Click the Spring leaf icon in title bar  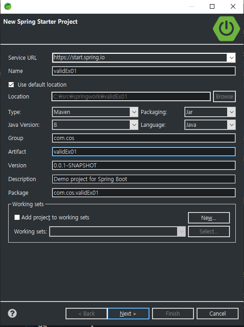(8, 6)
